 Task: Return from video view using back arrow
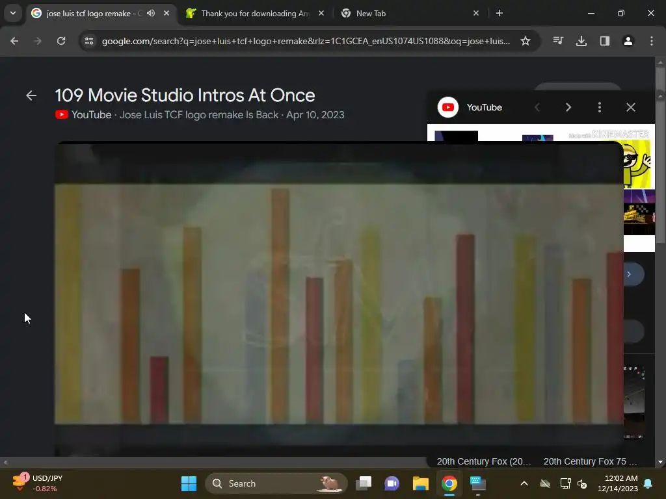click(x=31, y=96)
